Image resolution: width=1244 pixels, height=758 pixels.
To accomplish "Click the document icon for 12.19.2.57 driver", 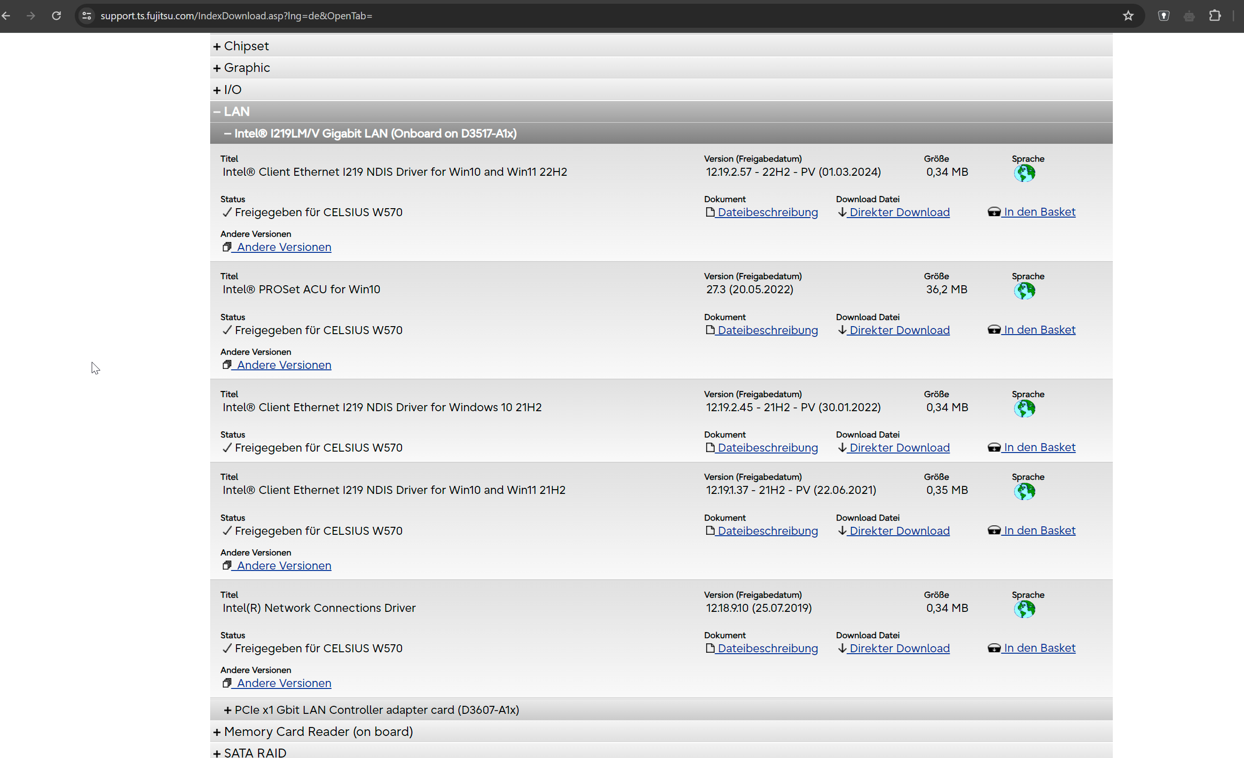I will 710,212.
